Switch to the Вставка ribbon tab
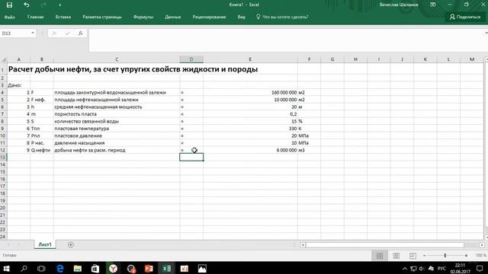Image resolution: width=488 pixels, height=274 pixels. (x=63, y=17)
